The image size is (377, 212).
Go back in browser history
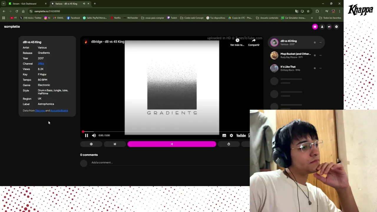click(4, 11)
